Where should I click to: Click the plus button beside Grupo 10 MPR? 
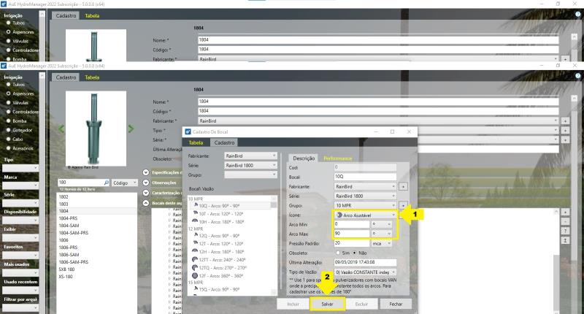403,205
